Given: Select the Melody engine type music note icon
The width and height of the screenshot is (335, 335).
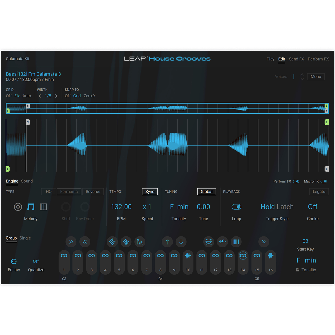Looking at the screenshot, I should click(x=31, y=207).
